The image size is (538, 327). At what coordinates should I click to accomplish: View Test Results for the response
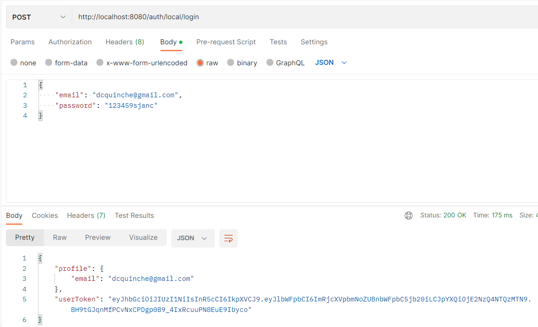(134, 215)
